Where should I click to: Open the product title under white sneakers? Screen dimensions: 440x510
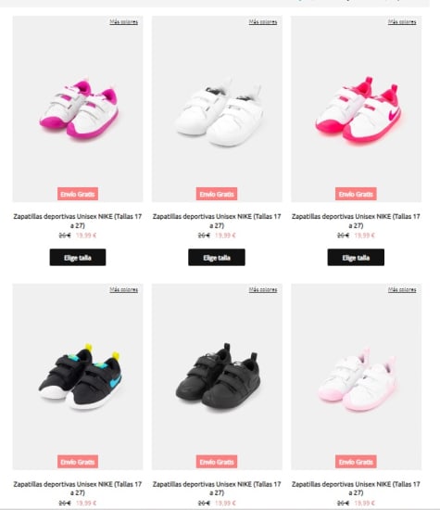coord(217,221)
